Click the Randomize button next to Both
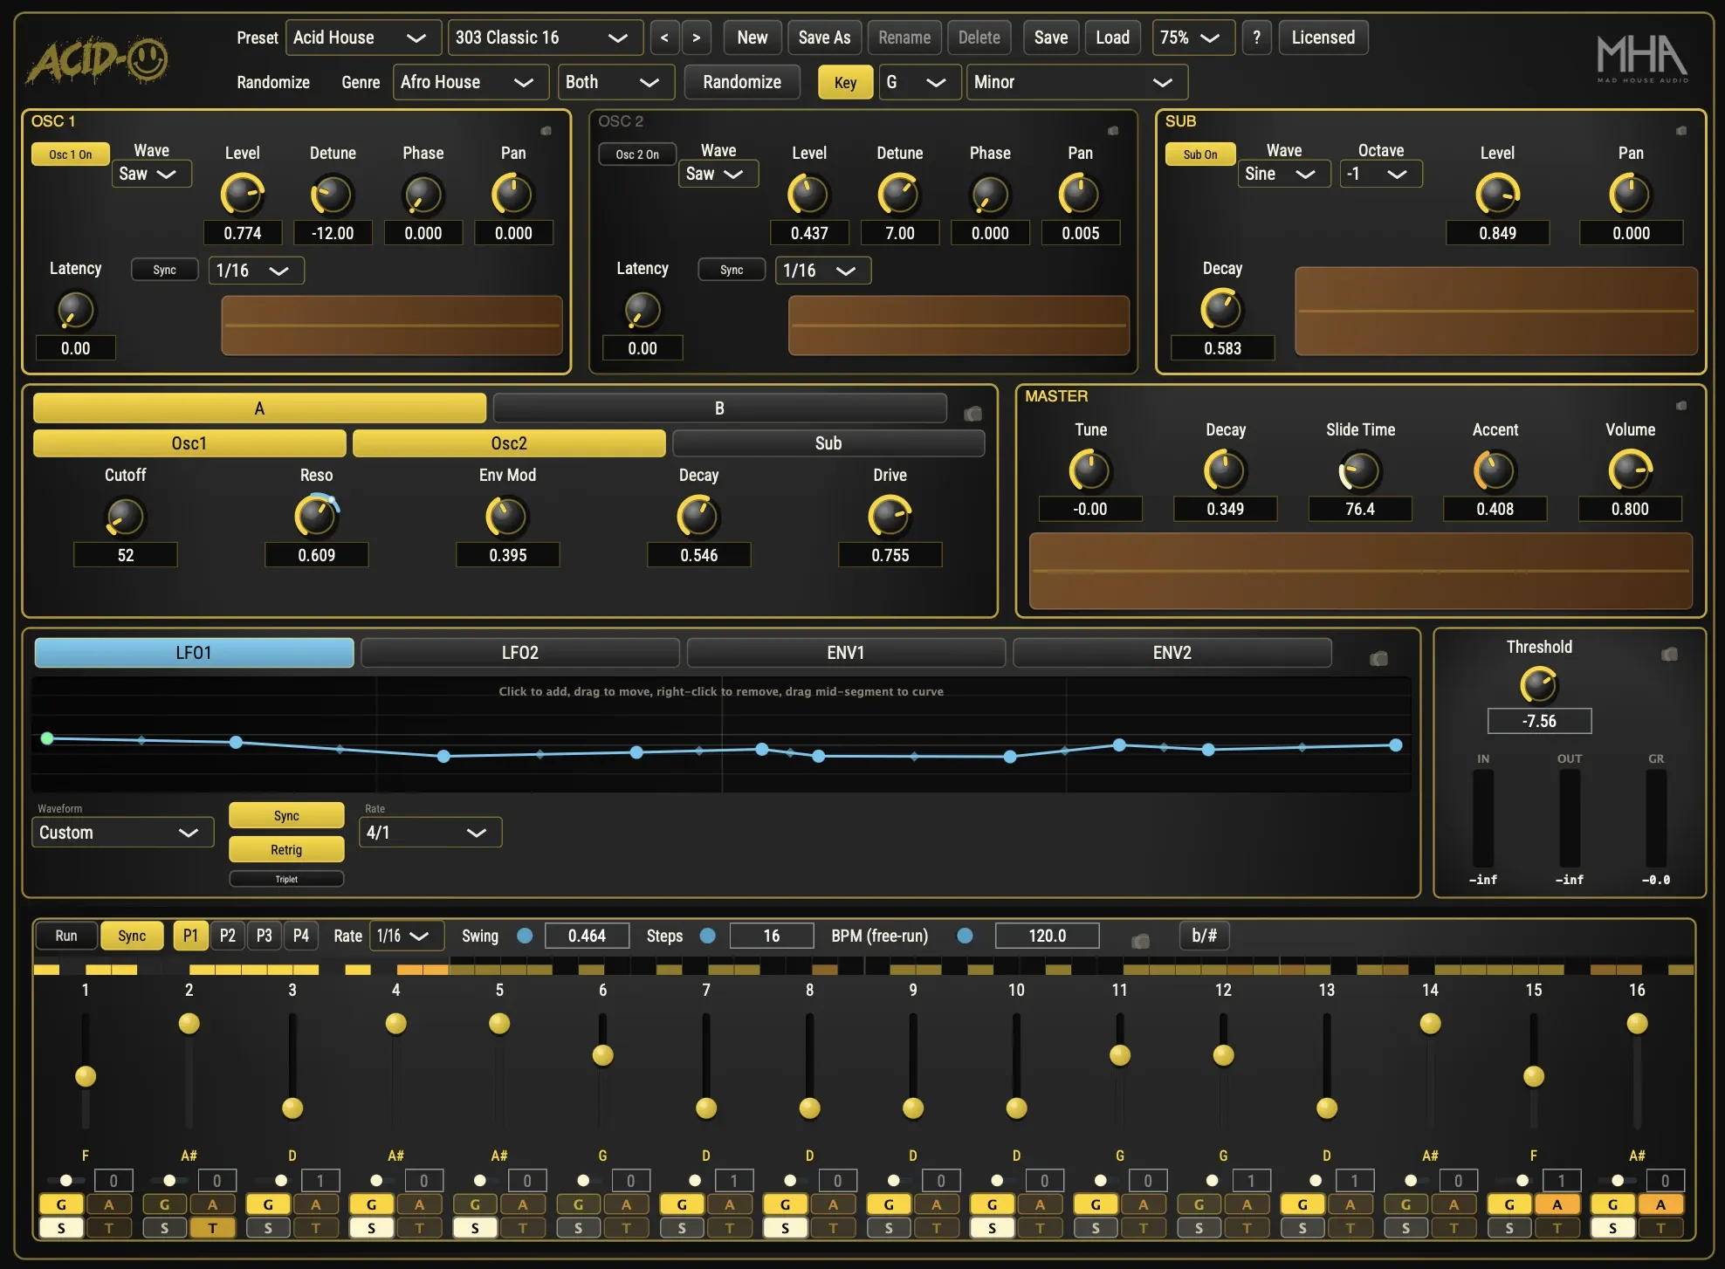The image size is (1725, 1269). tap(742, 82)
